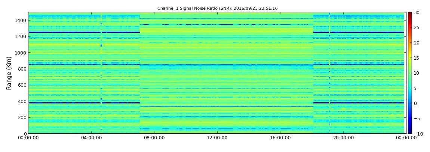
Task: Click the 20:00:00 time tick label
Action: 343,138
